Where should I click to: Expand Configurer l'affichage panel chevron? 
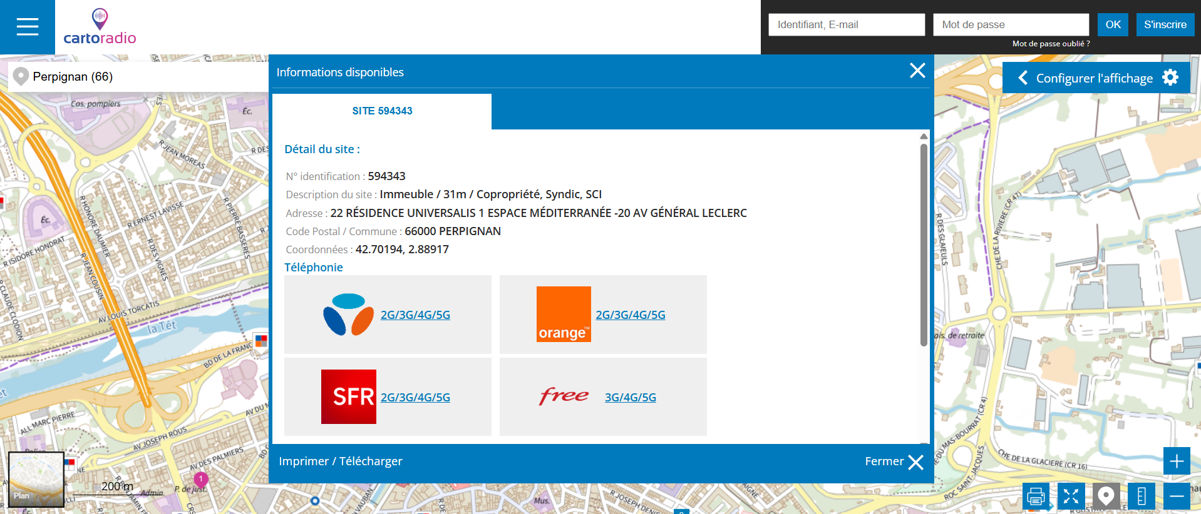(x=1023, y=78)
